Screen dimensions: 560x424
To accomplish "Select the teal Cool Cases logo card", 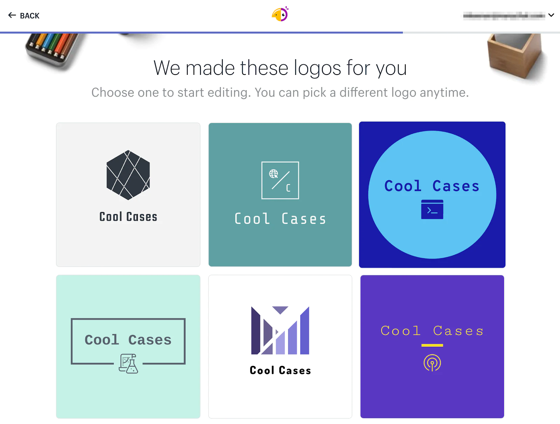I will click(x=280, y=245).
